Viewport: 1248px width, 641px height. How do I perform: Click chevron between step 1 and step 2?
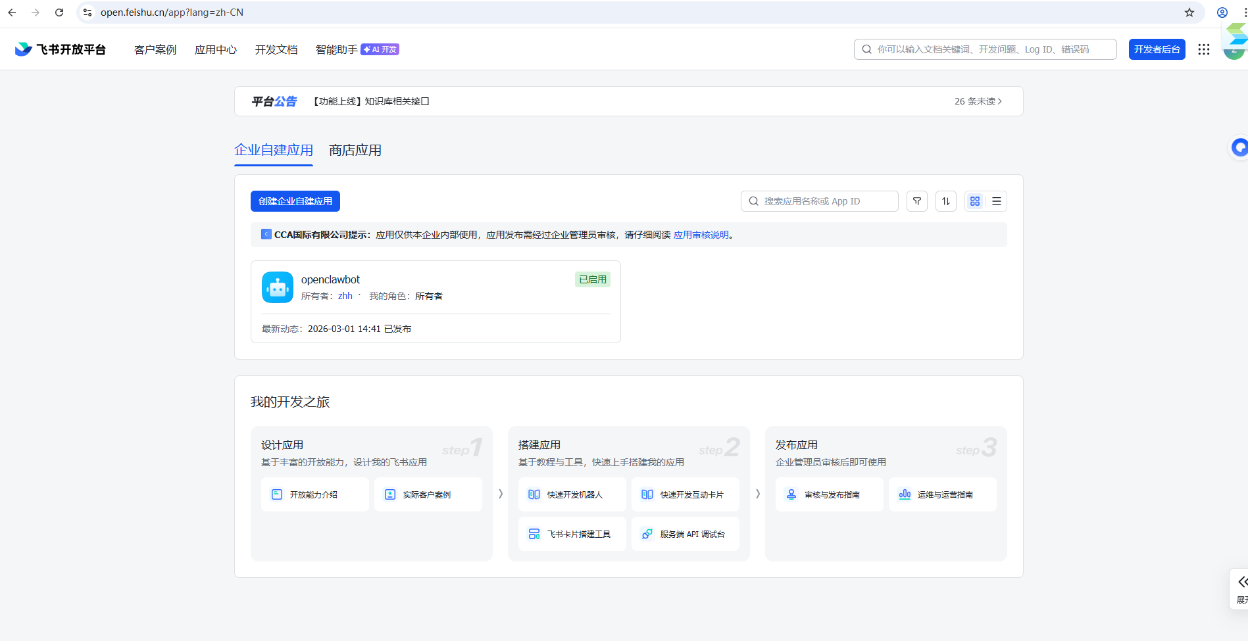(x=501, y=494)
